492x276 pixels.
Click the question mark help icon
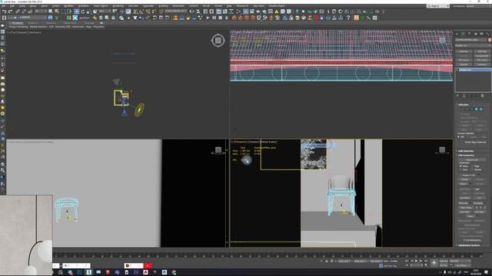coord(348,18)
